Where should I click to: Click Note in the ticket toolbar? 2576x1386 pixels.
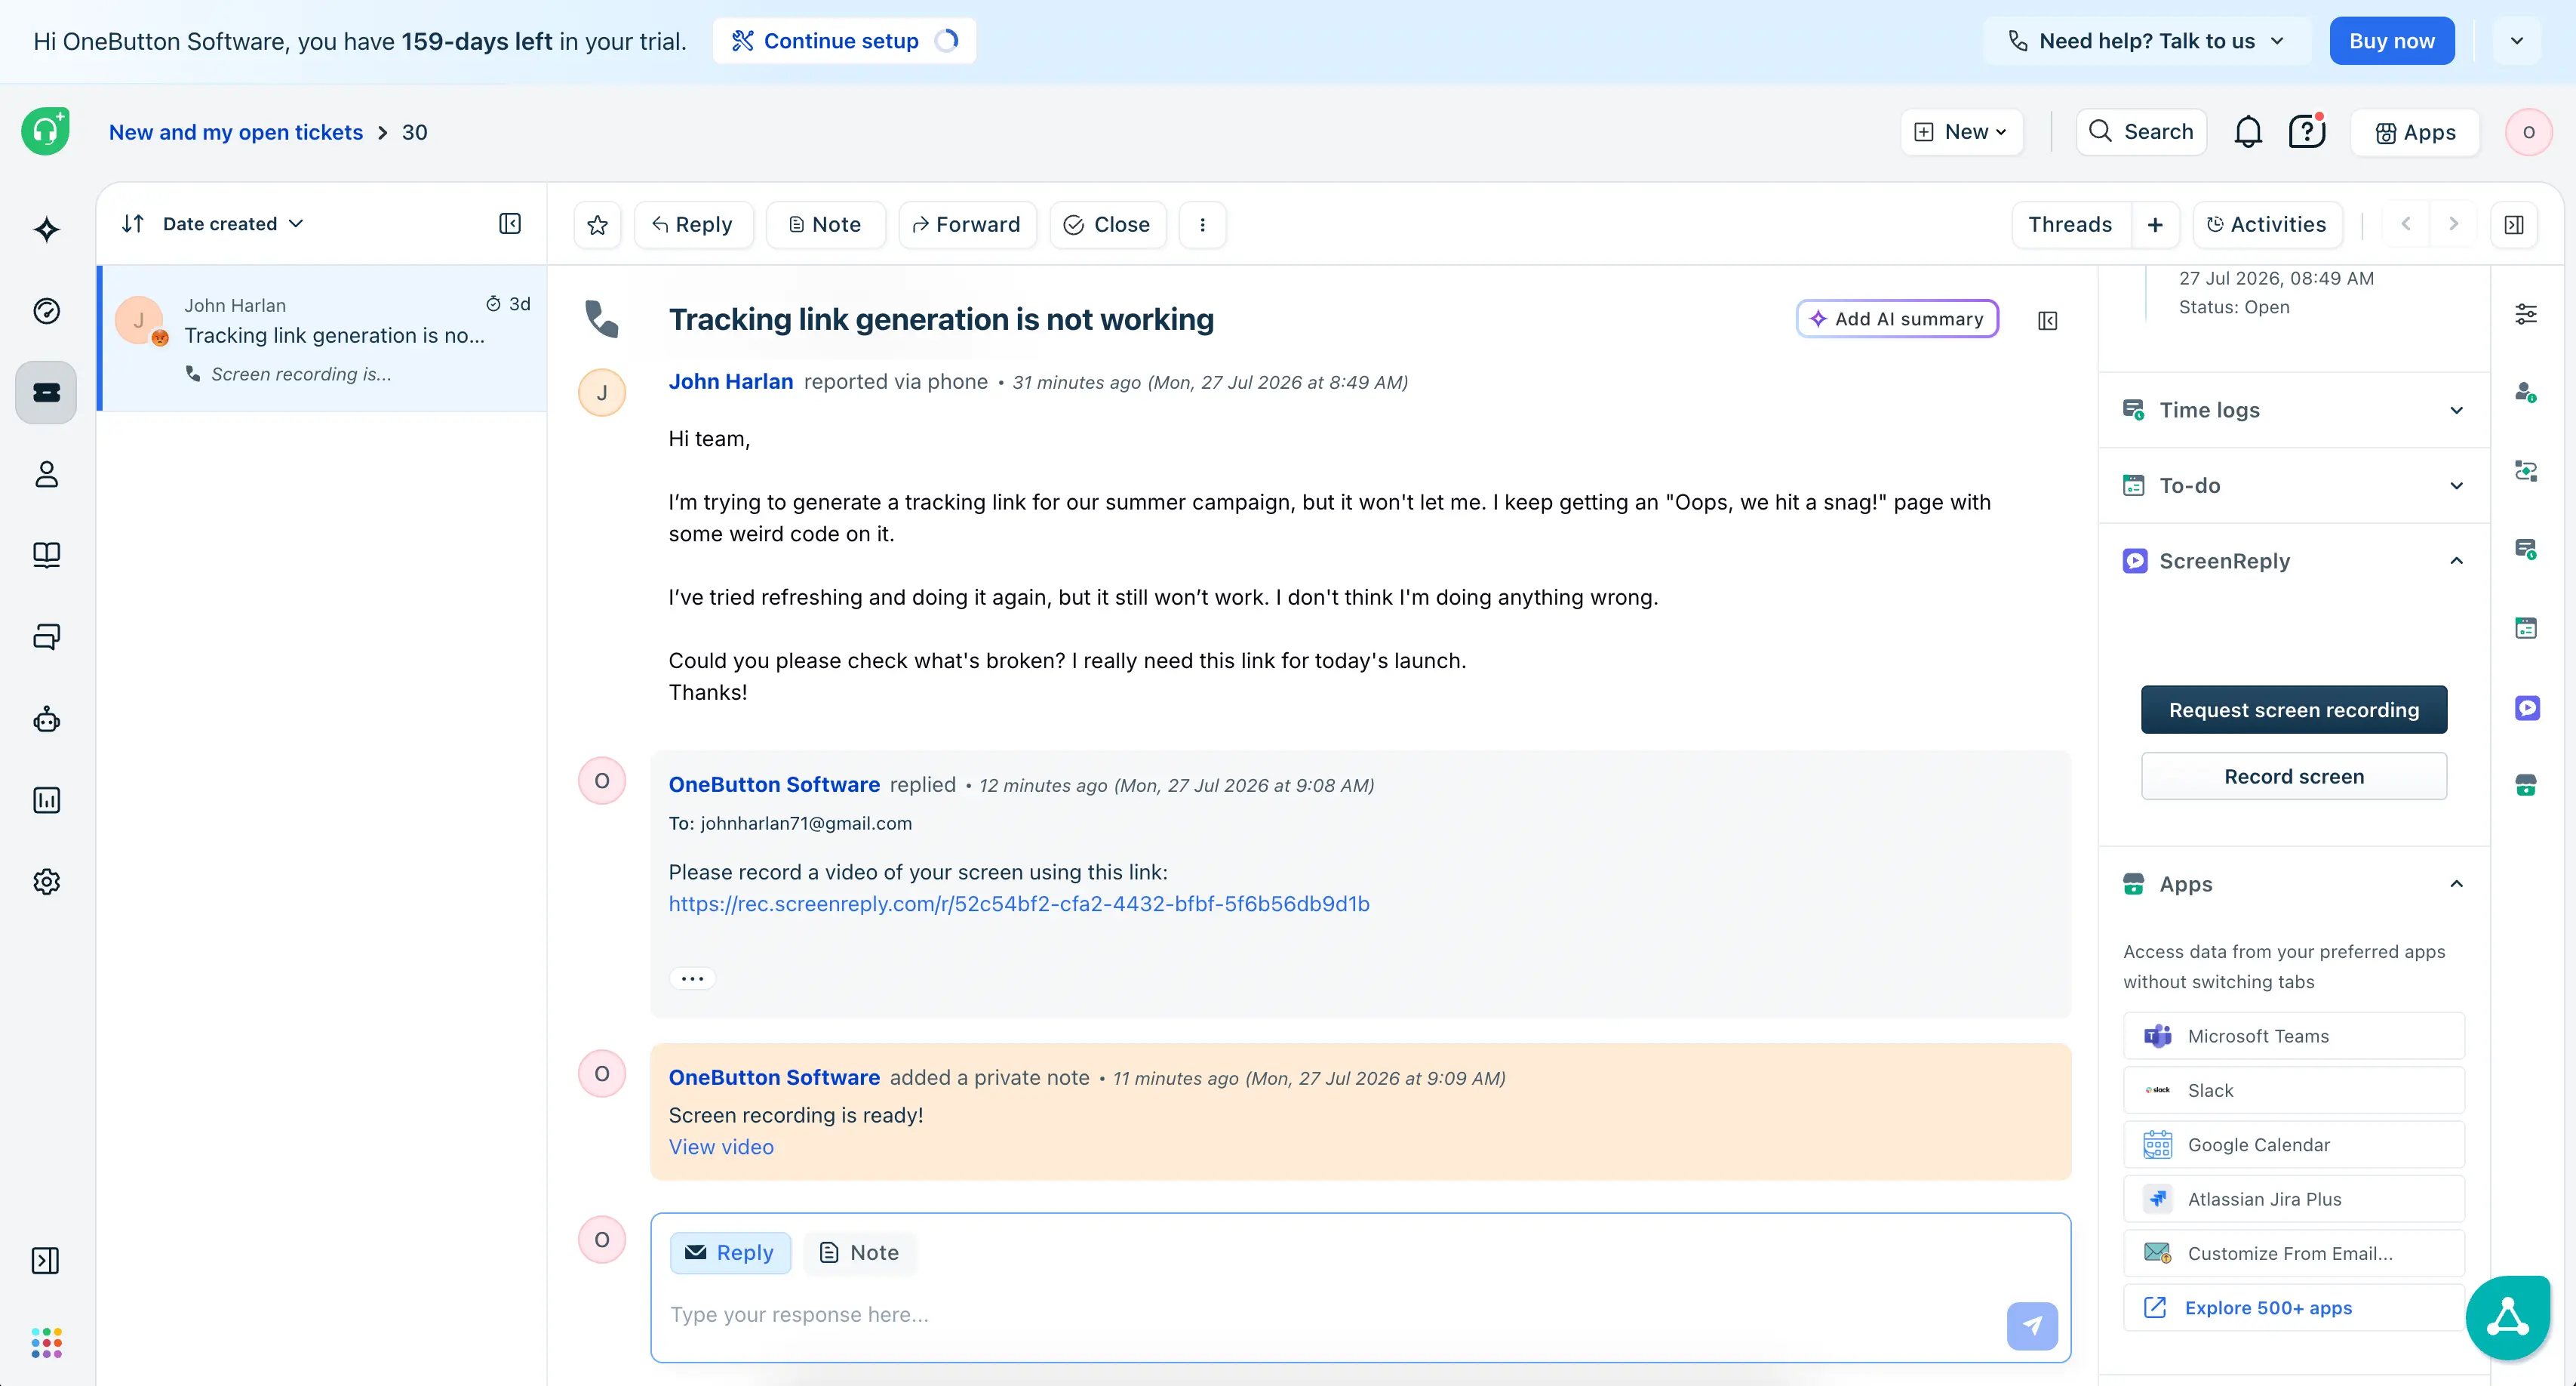(825, 224)
